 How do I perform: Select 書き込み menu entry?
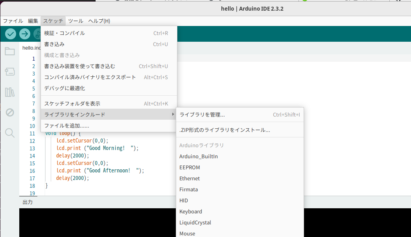(109, 44)
